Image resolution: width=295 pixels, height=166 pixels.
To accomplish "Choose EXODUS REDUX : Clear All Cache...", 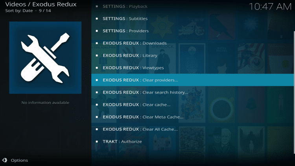I will [192, 129].
